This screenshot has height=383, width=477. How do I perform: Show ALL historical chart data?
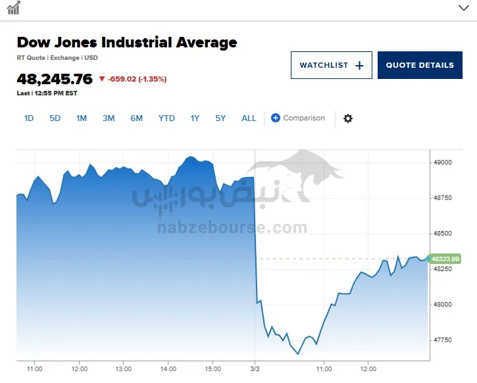(249, 118)
